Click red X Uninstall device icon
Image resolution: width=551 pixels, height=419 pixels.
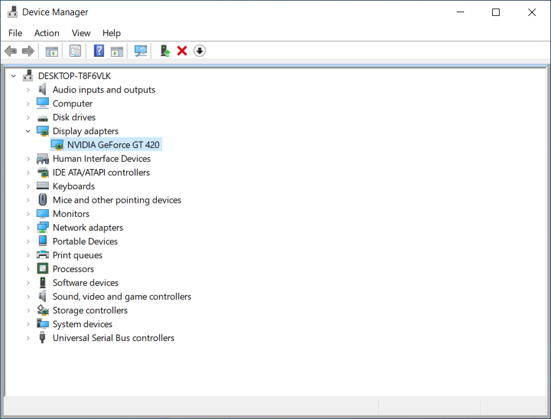182,51
